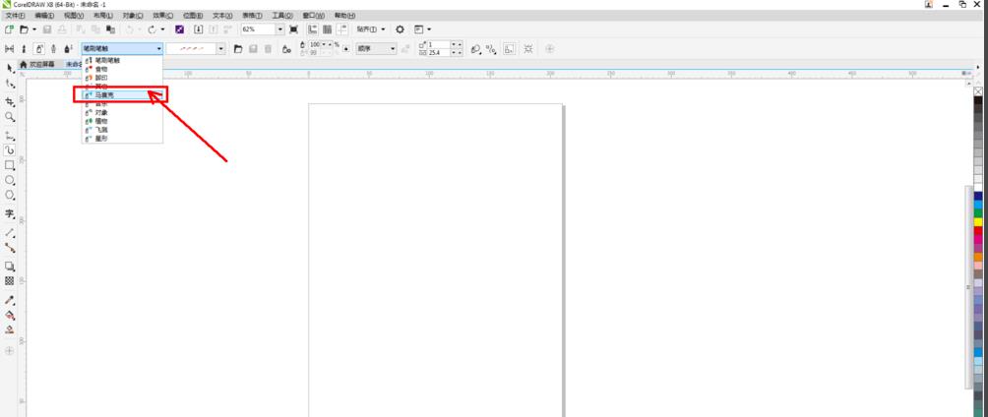Choose the Crop tool
The height and width of the screenshot is (417, 988).
(x=10, y=101)
